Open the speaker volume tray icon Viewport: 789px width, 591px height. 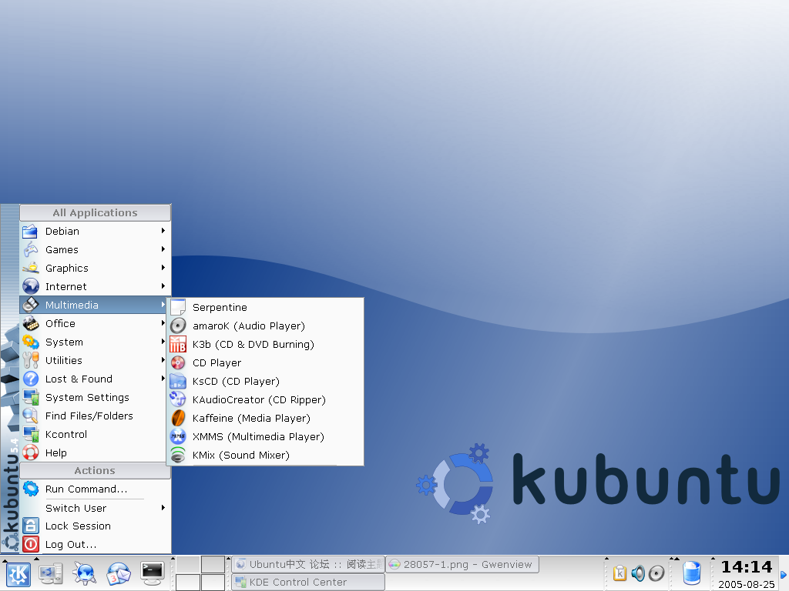pyautogui.click(x=638, y=573)
